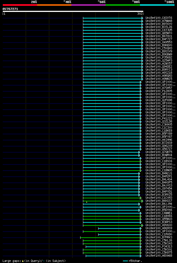Open hit UniRef100_C4WWE1
Image resolution: width=177 pixels, height=263 pixels.
click(159, 213)
